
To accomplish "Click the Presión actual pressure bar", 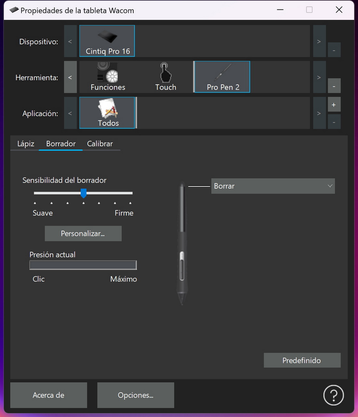I will pos(83,265).
